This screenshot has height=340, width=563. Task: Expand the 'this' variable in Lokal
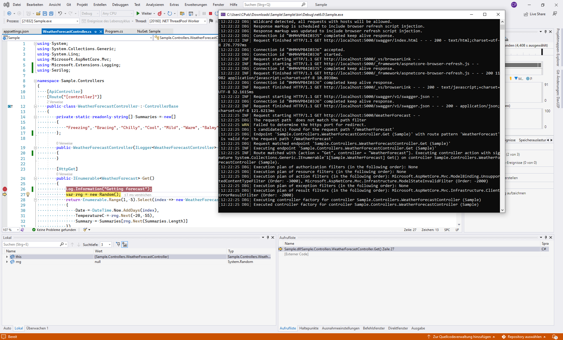[7, 256]
